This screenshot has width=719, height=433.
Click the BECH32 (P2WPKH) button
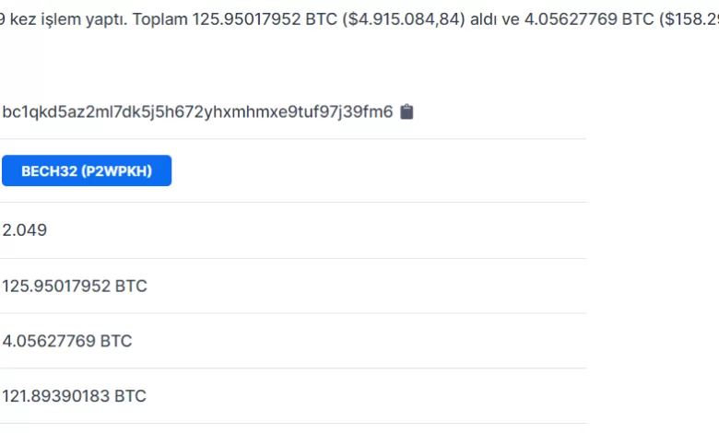(x=87, y=170)
